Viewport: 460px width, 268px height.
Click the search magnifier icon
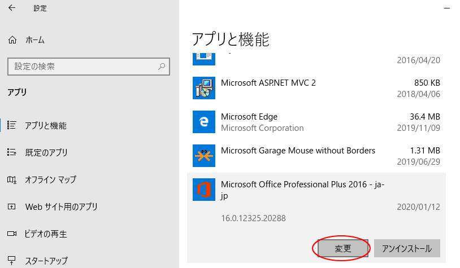(162, 67)
